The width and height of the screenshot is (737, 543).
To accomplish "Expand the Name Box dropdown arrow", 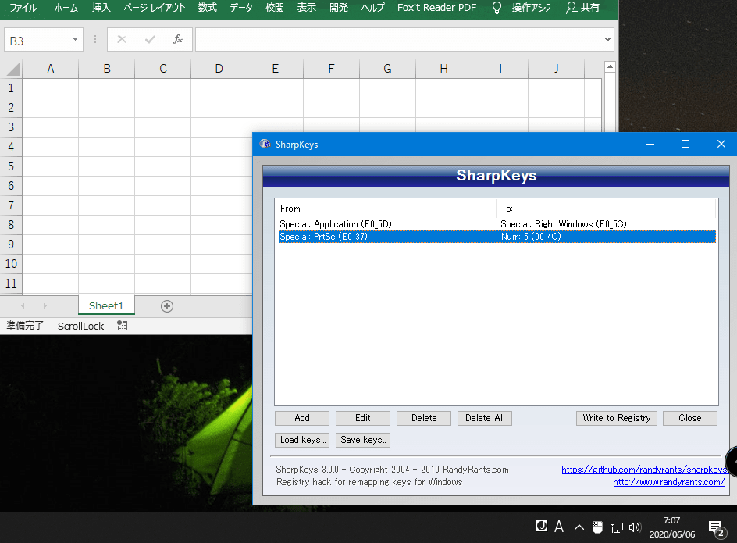I will (x=75, y=39).
